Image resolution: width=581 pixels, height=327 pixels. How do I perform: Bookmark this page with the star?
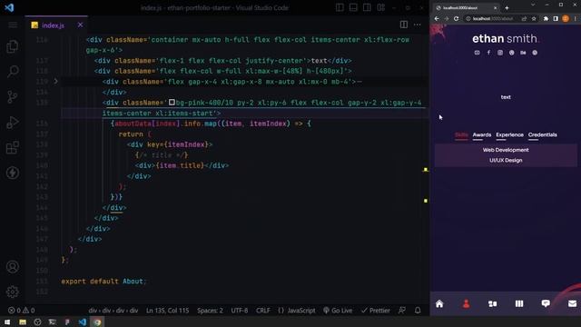pos(534,18)
